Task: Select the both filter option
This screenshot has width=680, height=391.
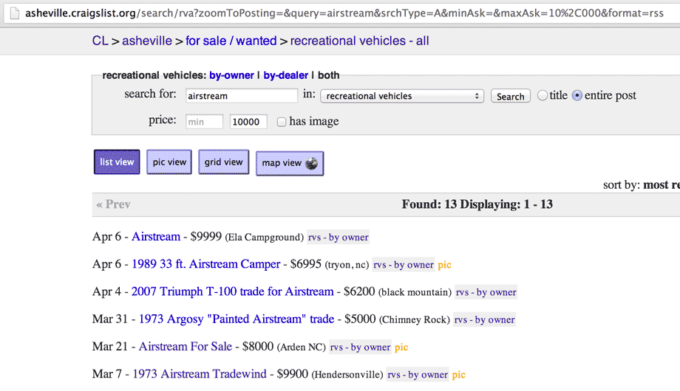Action: [x=329, y=75]
